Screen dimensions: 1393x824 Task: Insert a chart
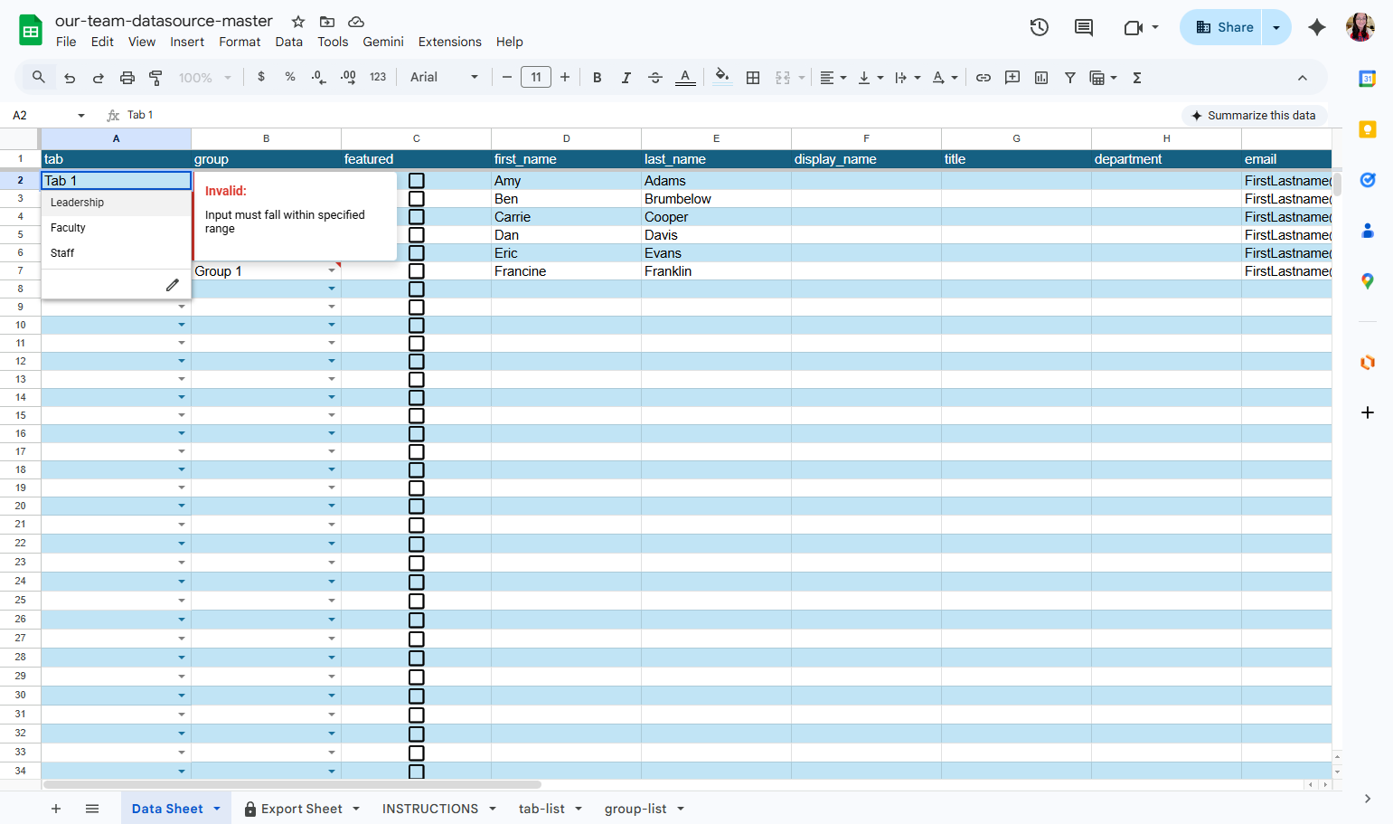pyautogui.click(x=1041, y=78)
